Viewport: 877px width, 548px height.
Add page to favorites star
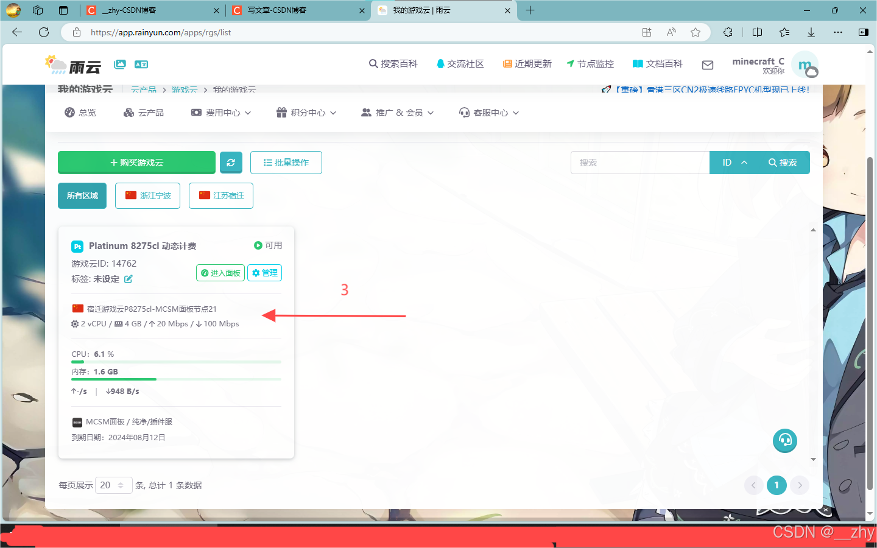click(x=696, y=32)
